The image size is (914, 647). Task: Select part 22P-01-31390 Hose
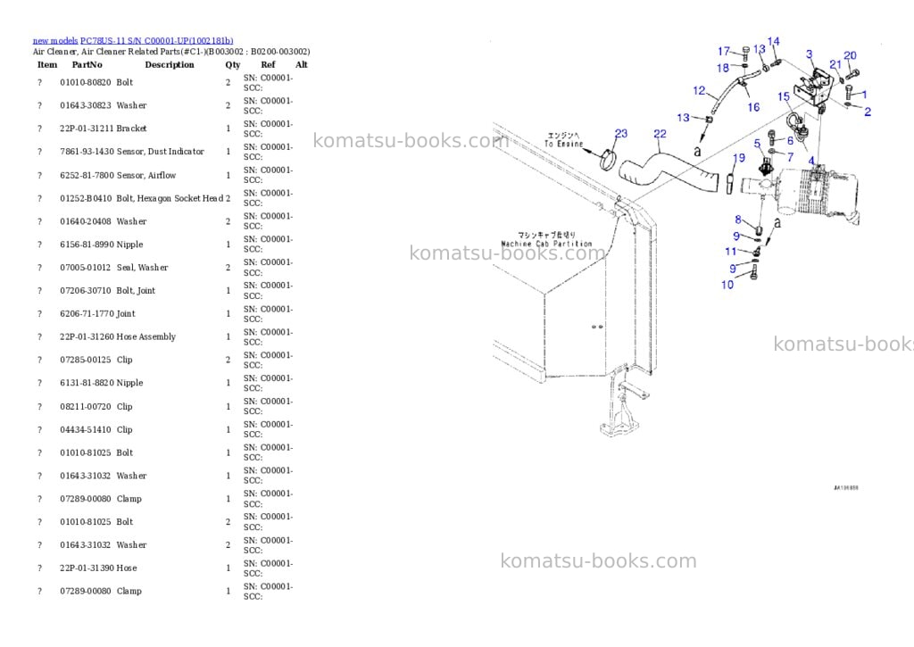98,568
